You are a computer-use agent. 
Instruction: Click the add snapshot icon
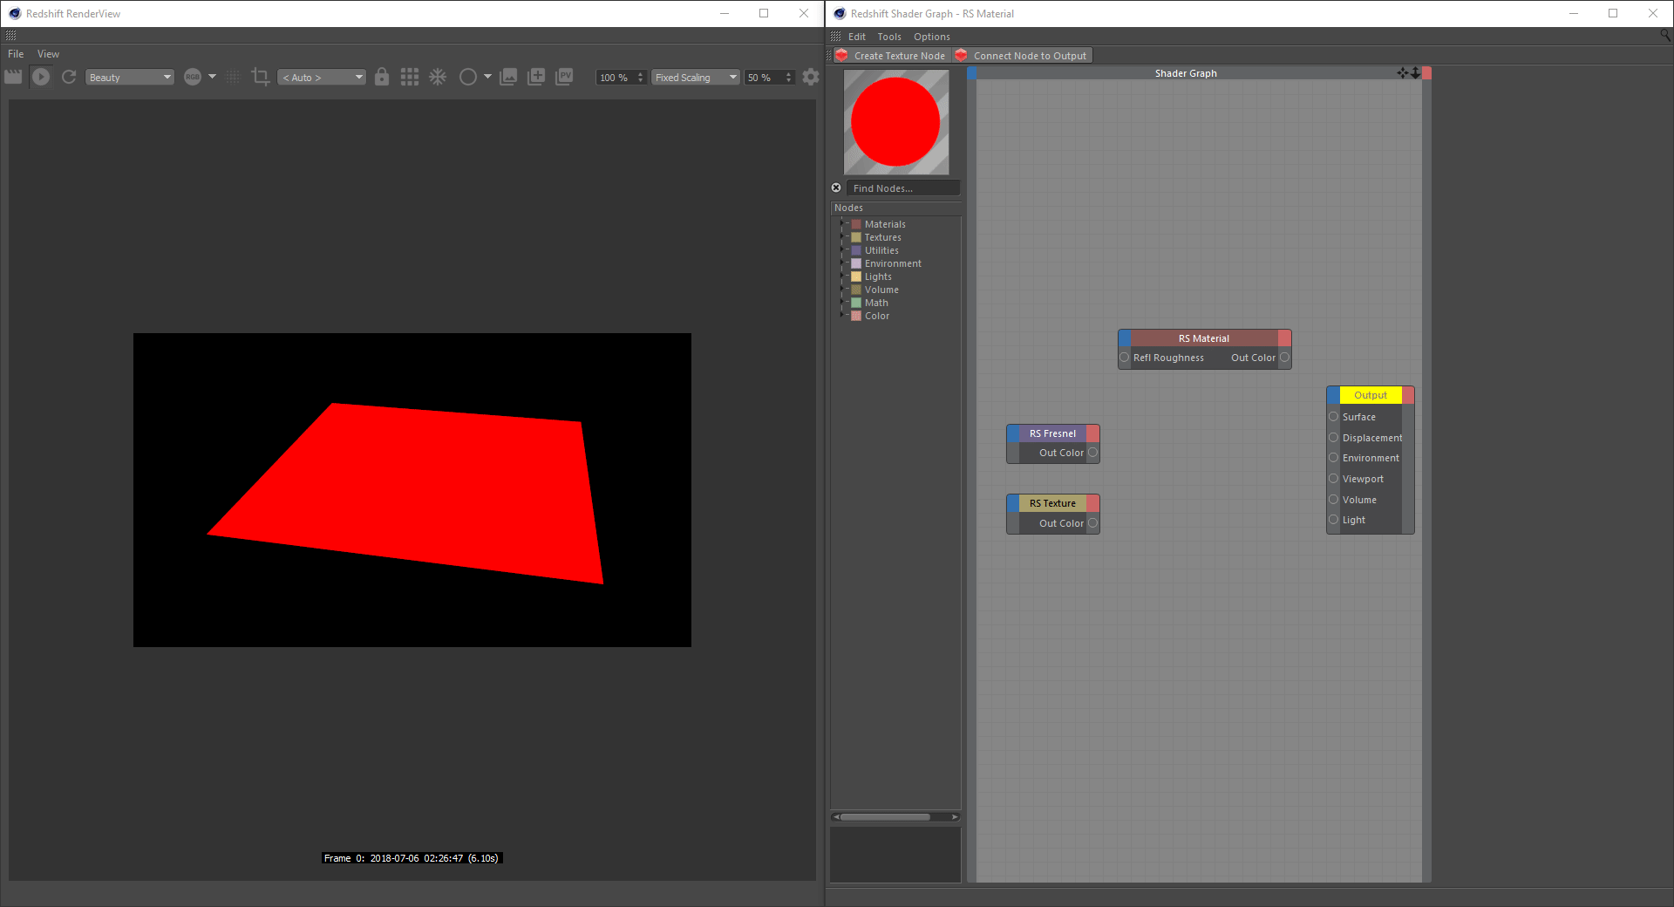coord(536,77)
